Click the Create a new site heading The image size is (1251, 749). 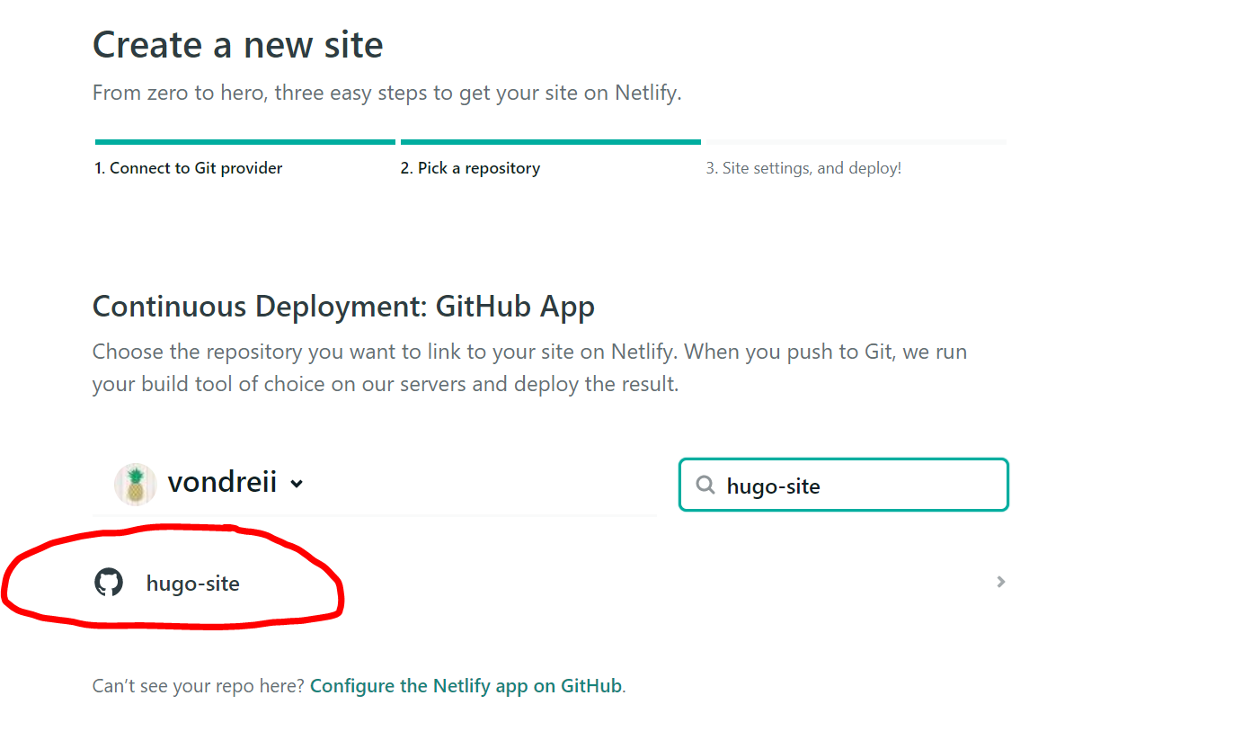(238, 45)
